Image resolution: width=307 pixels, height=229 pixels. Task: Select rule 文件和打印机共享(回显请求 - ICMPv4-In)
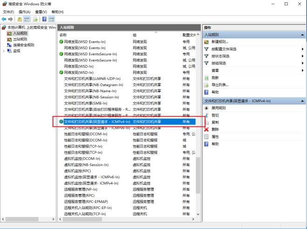[x=127, y=122]
